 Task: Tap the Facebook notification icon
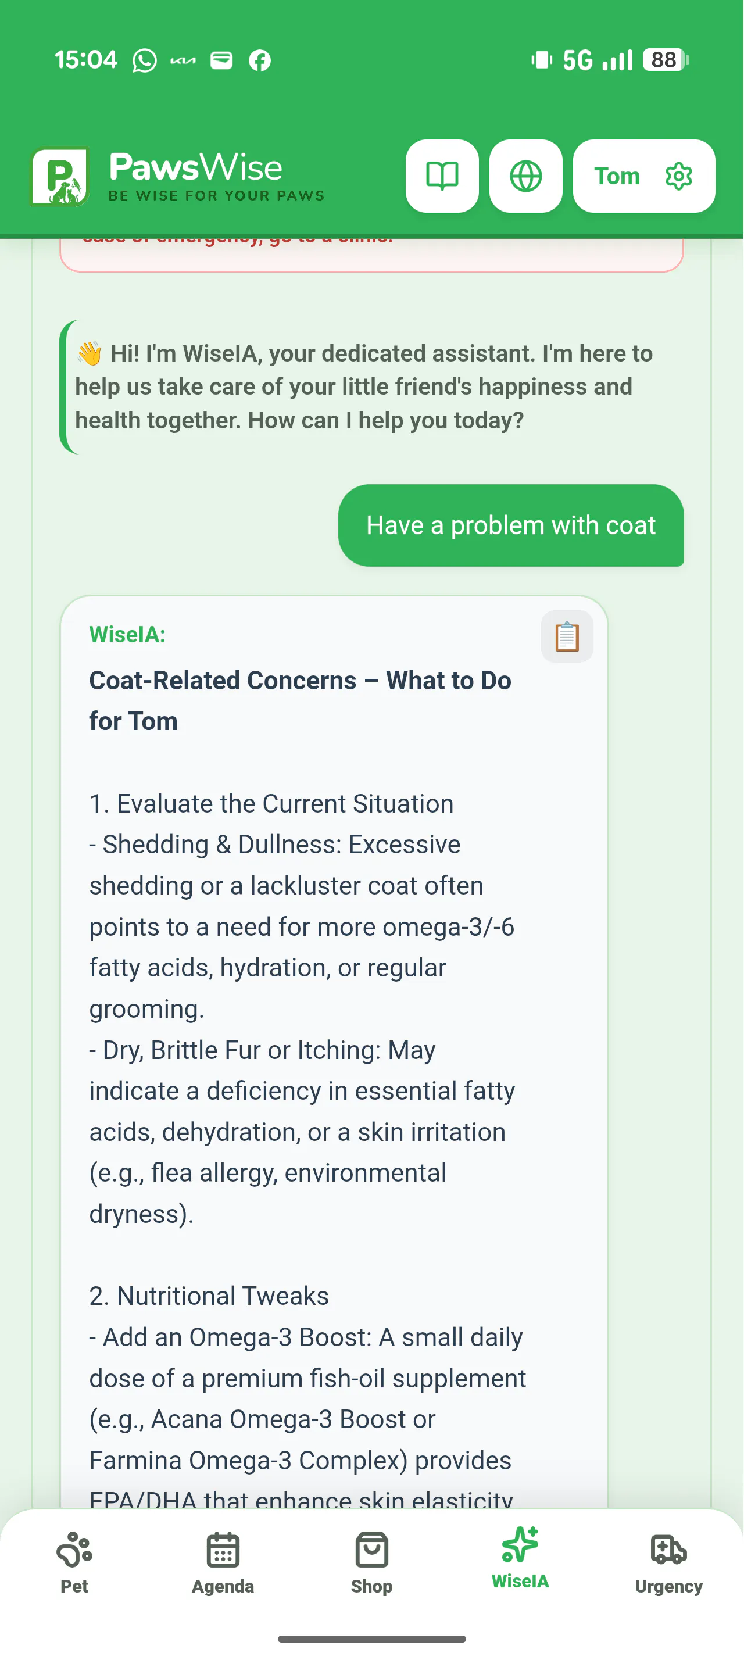(260, 60)
